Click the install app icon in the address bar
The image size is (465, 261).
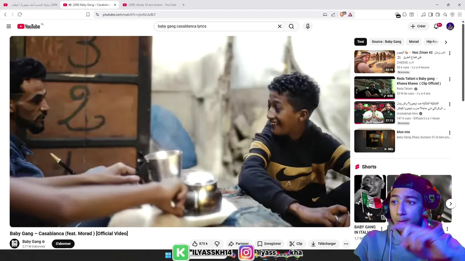pos(325,14)
